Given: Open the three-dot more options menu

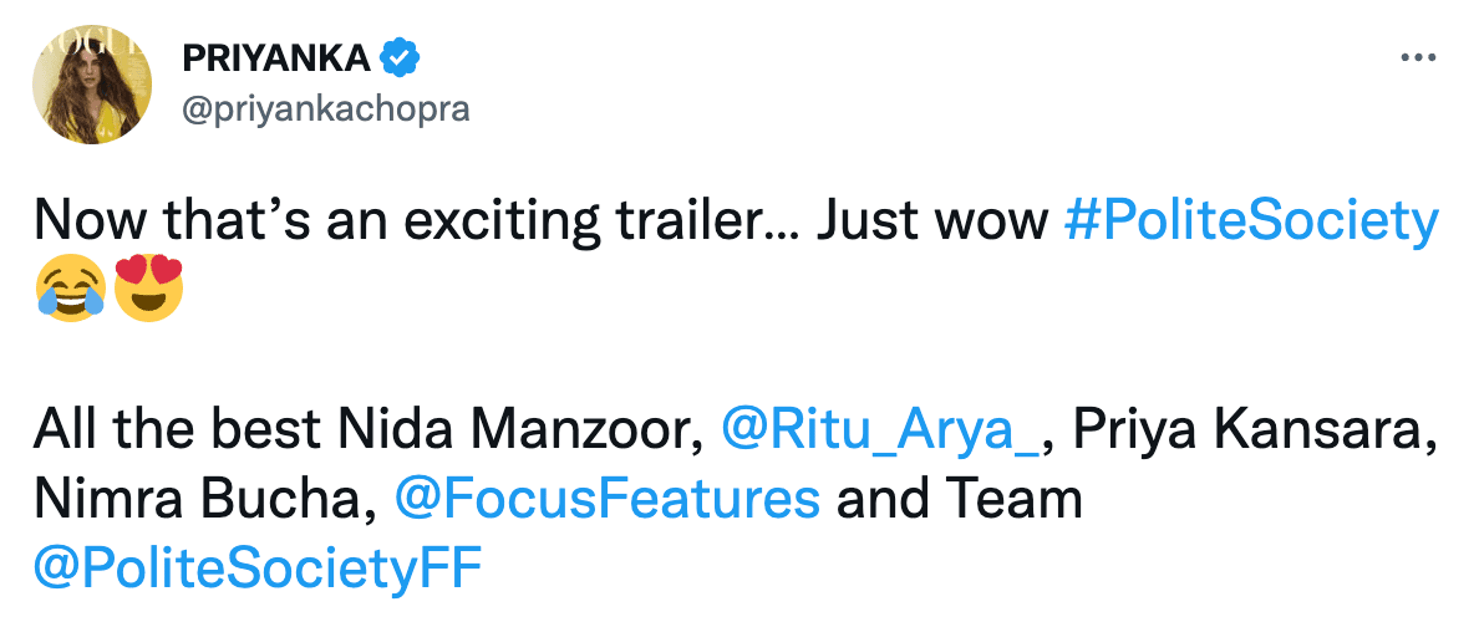Looking at the screenshot, I should [x=1417, y=57].
